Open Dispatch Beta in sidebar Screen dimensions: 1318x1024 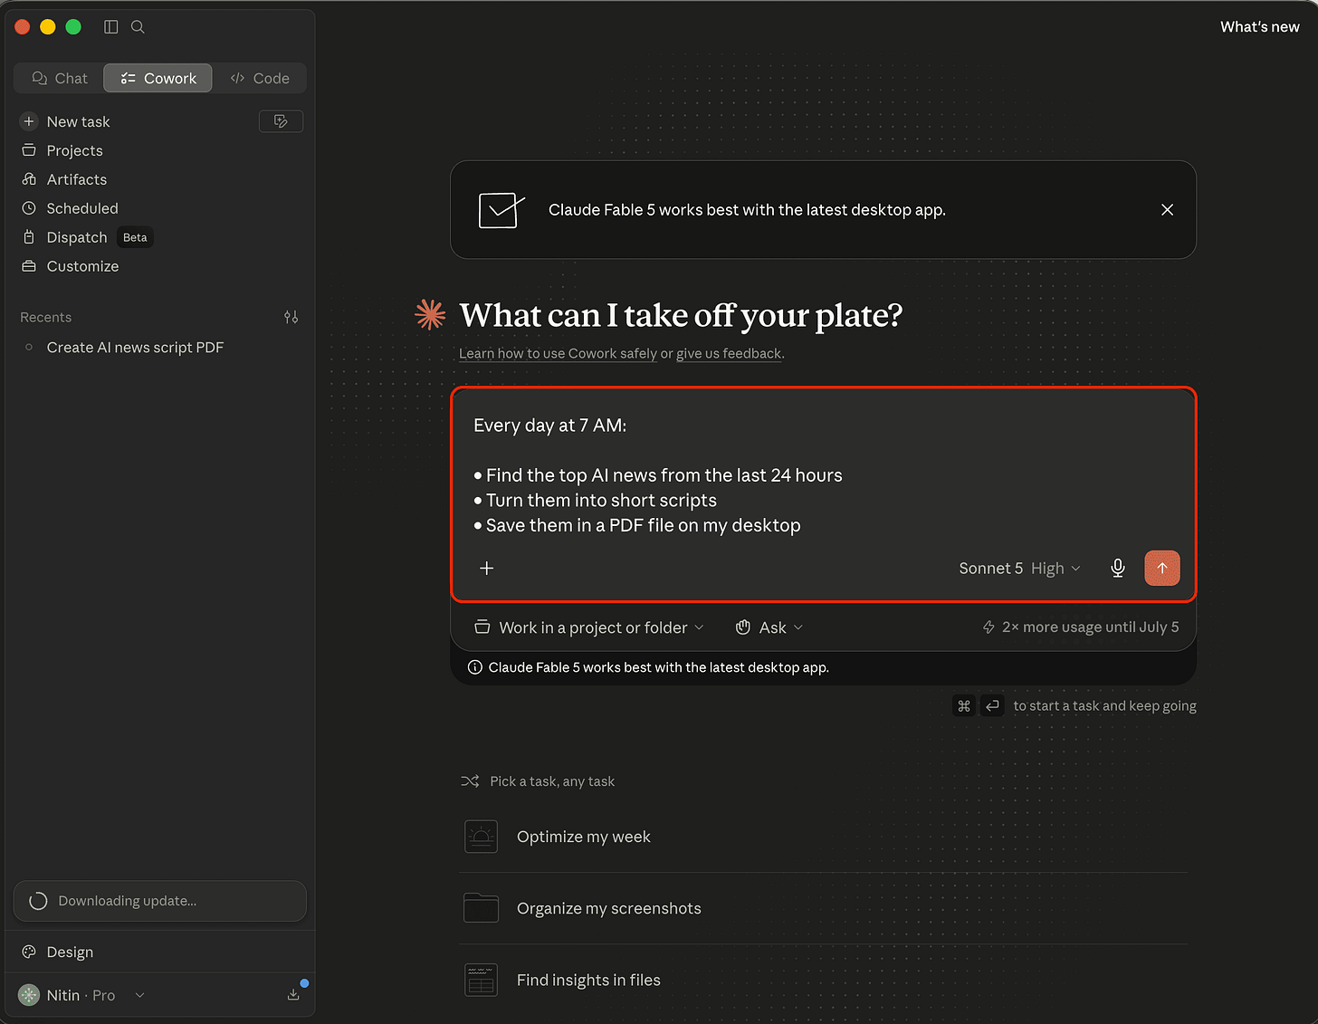(87, 237)
